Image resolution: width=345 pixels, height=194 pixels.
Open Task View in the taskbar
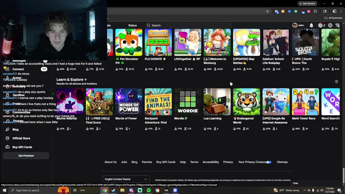[75, 190]
